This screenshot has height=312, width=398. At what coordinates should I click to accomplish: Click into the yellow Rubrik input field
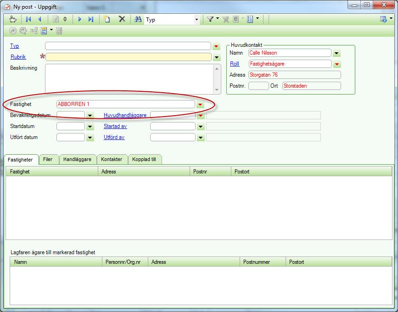(x=129, y=57)
